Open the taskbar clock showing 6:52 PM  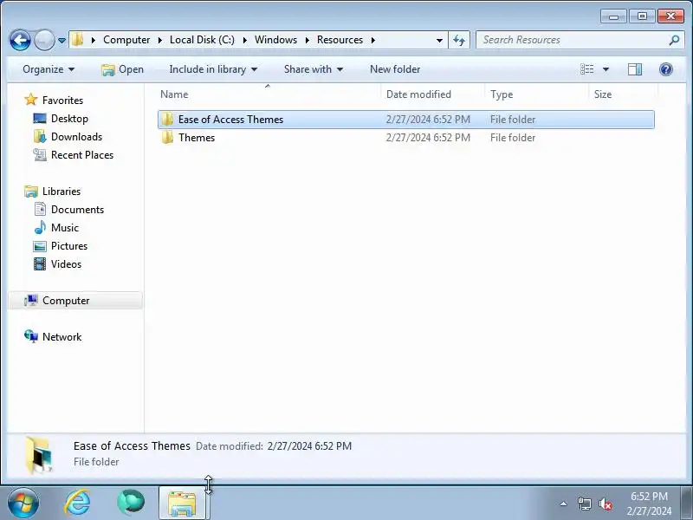click(649, 504)
